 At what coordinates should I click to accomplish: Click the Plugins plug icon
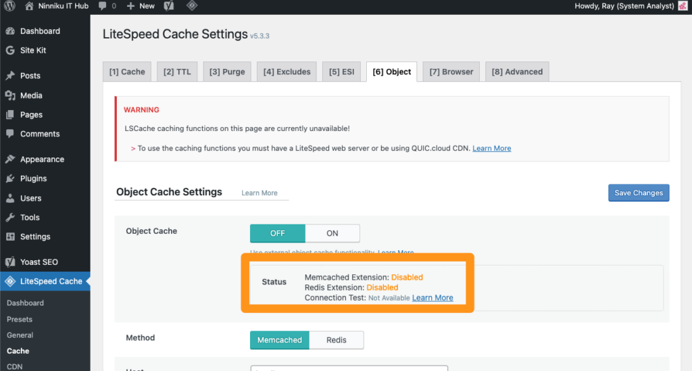[x=10, y=178]
